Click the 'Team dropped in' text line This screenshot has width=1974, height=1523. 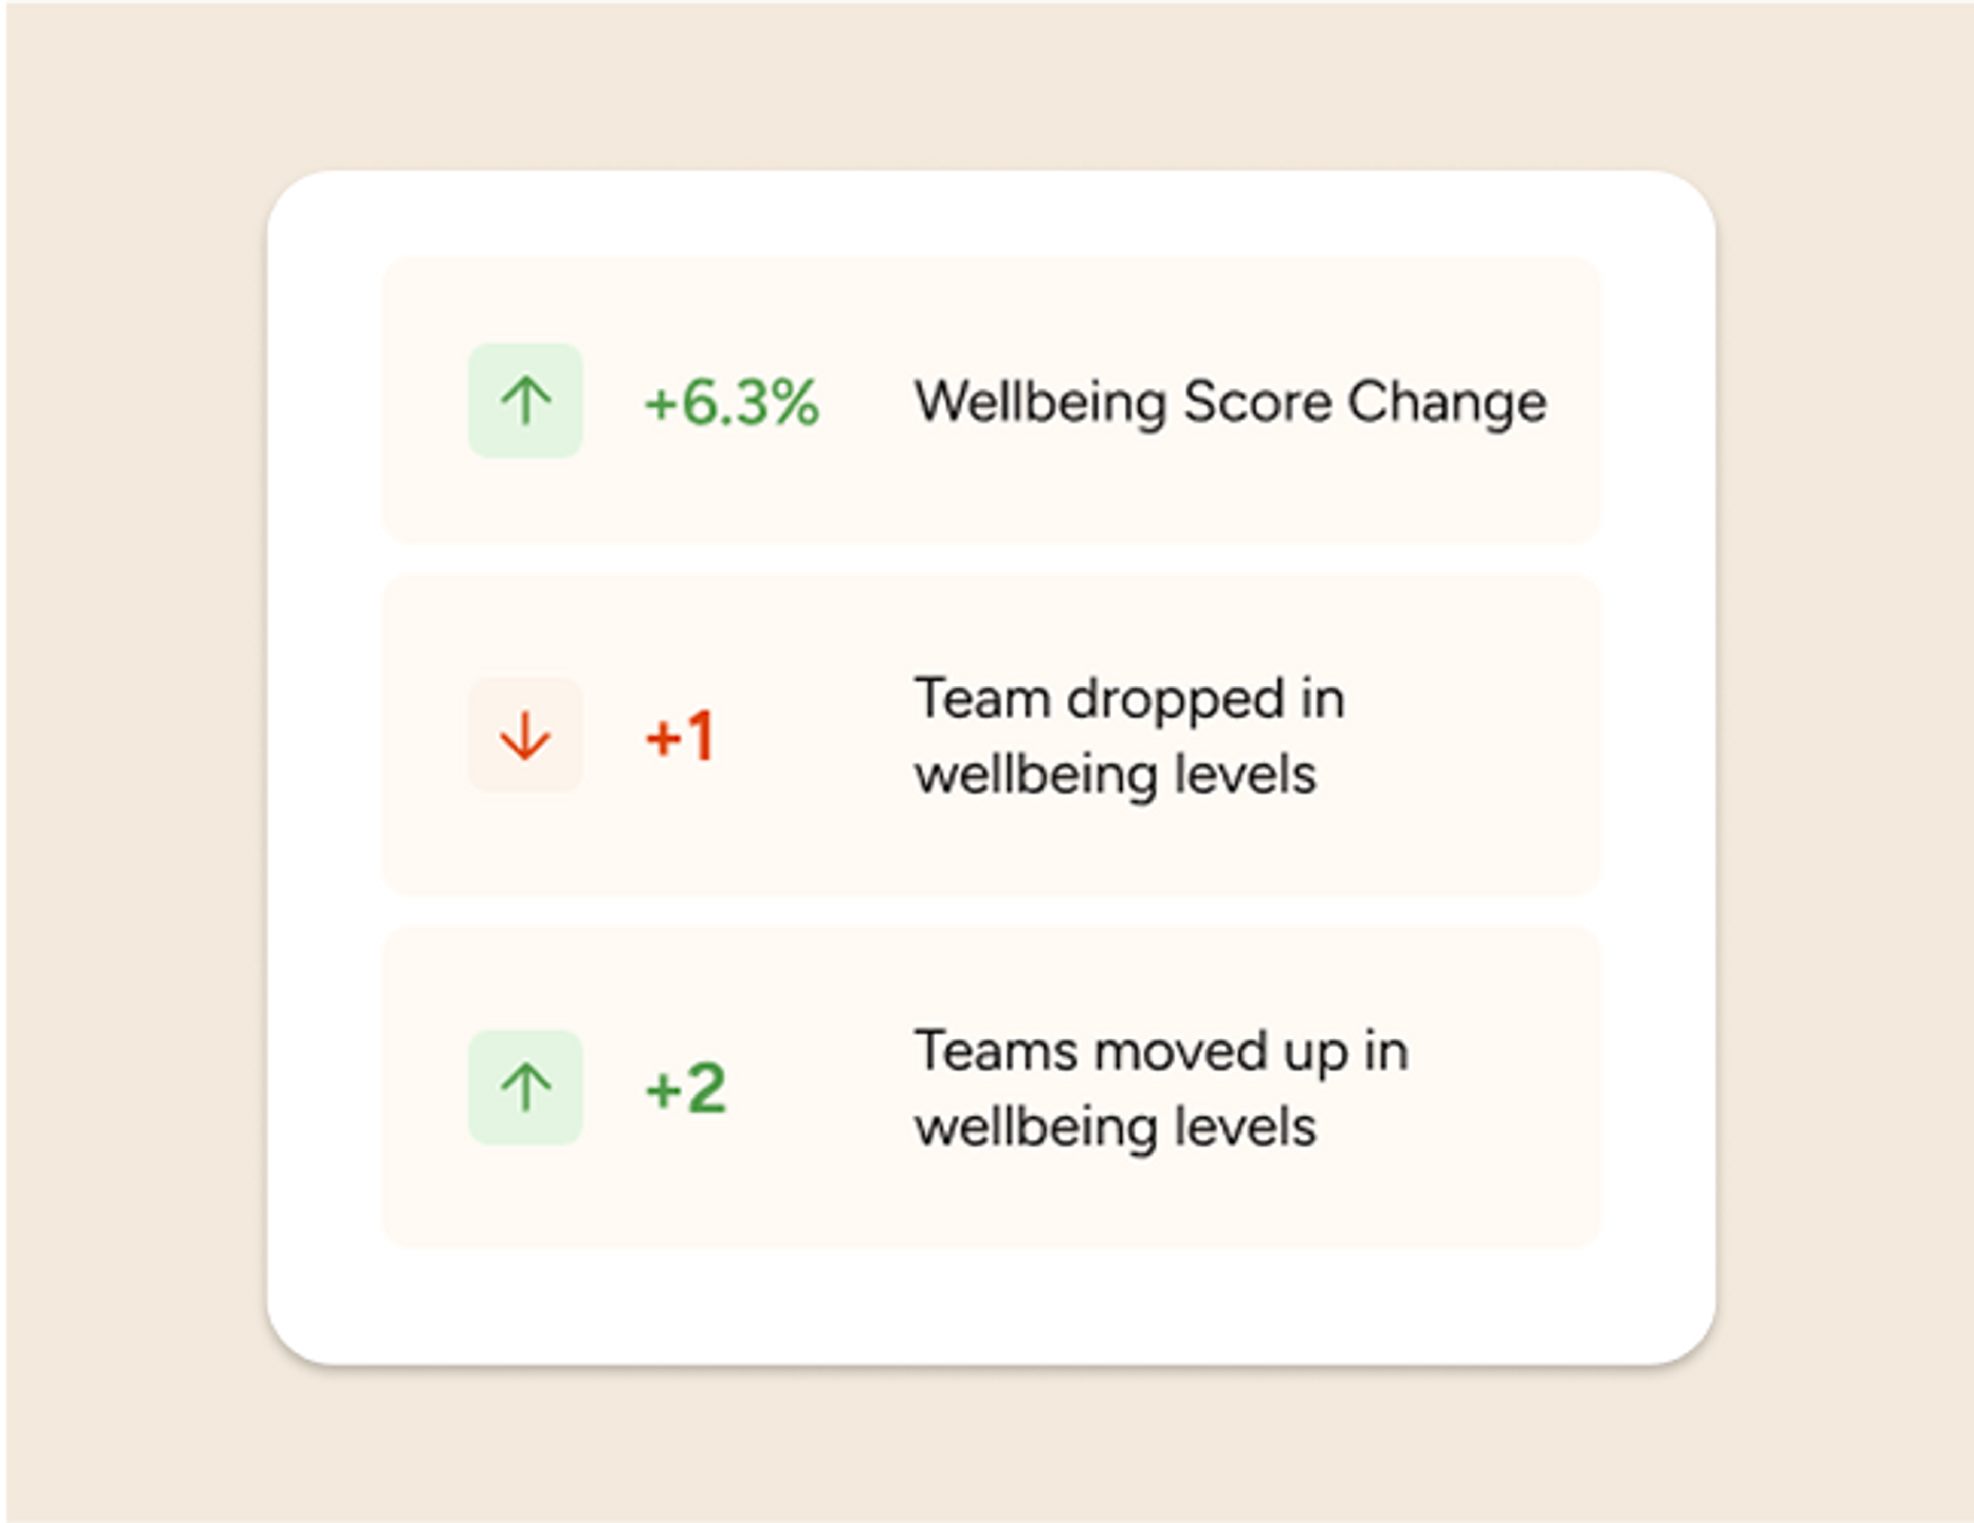(1129, 699)
